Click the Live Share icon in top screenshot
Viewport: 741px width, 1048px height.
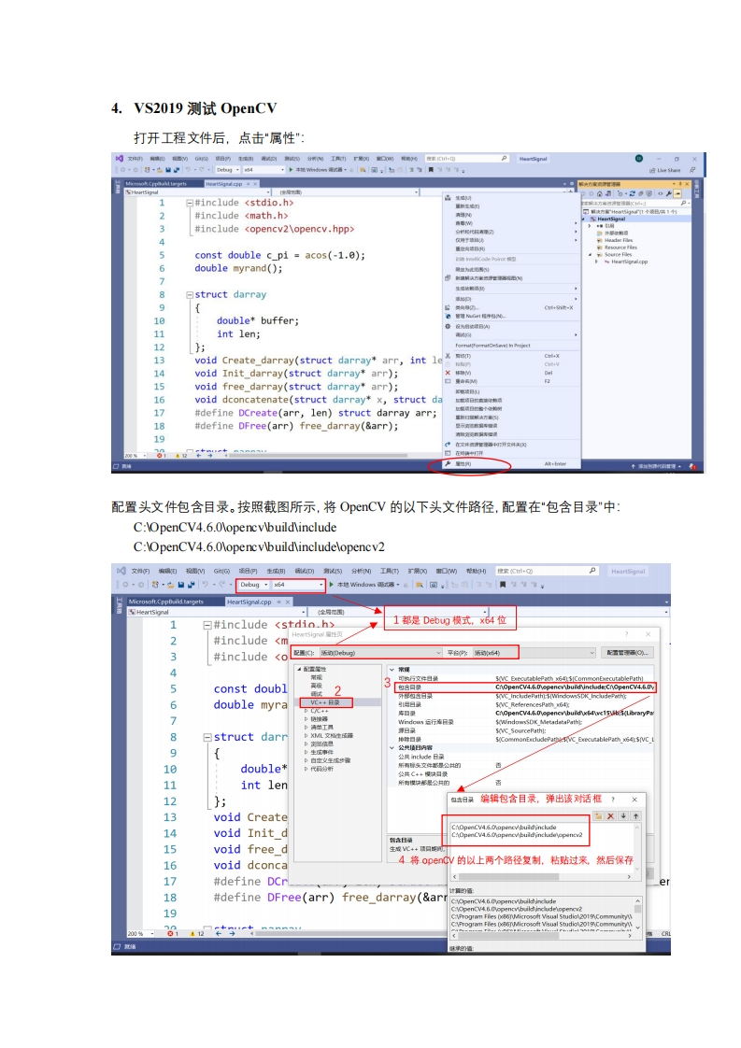point(663,170)
